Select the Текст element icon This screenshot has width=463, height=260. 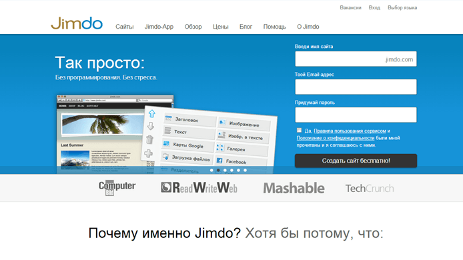167,131
